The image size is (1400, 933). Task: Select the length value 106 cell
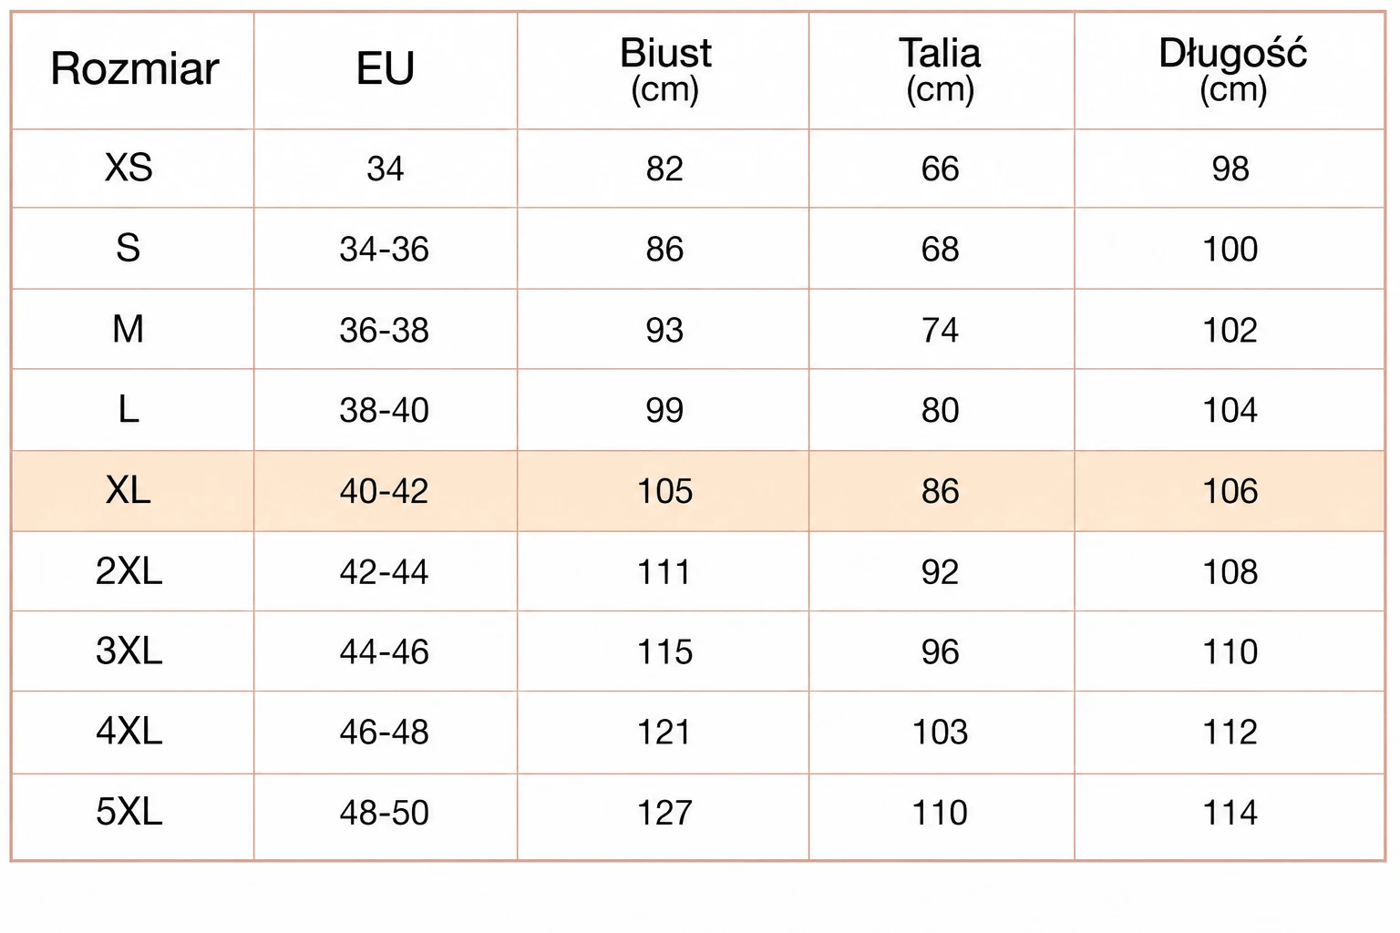coord(1230,491)
